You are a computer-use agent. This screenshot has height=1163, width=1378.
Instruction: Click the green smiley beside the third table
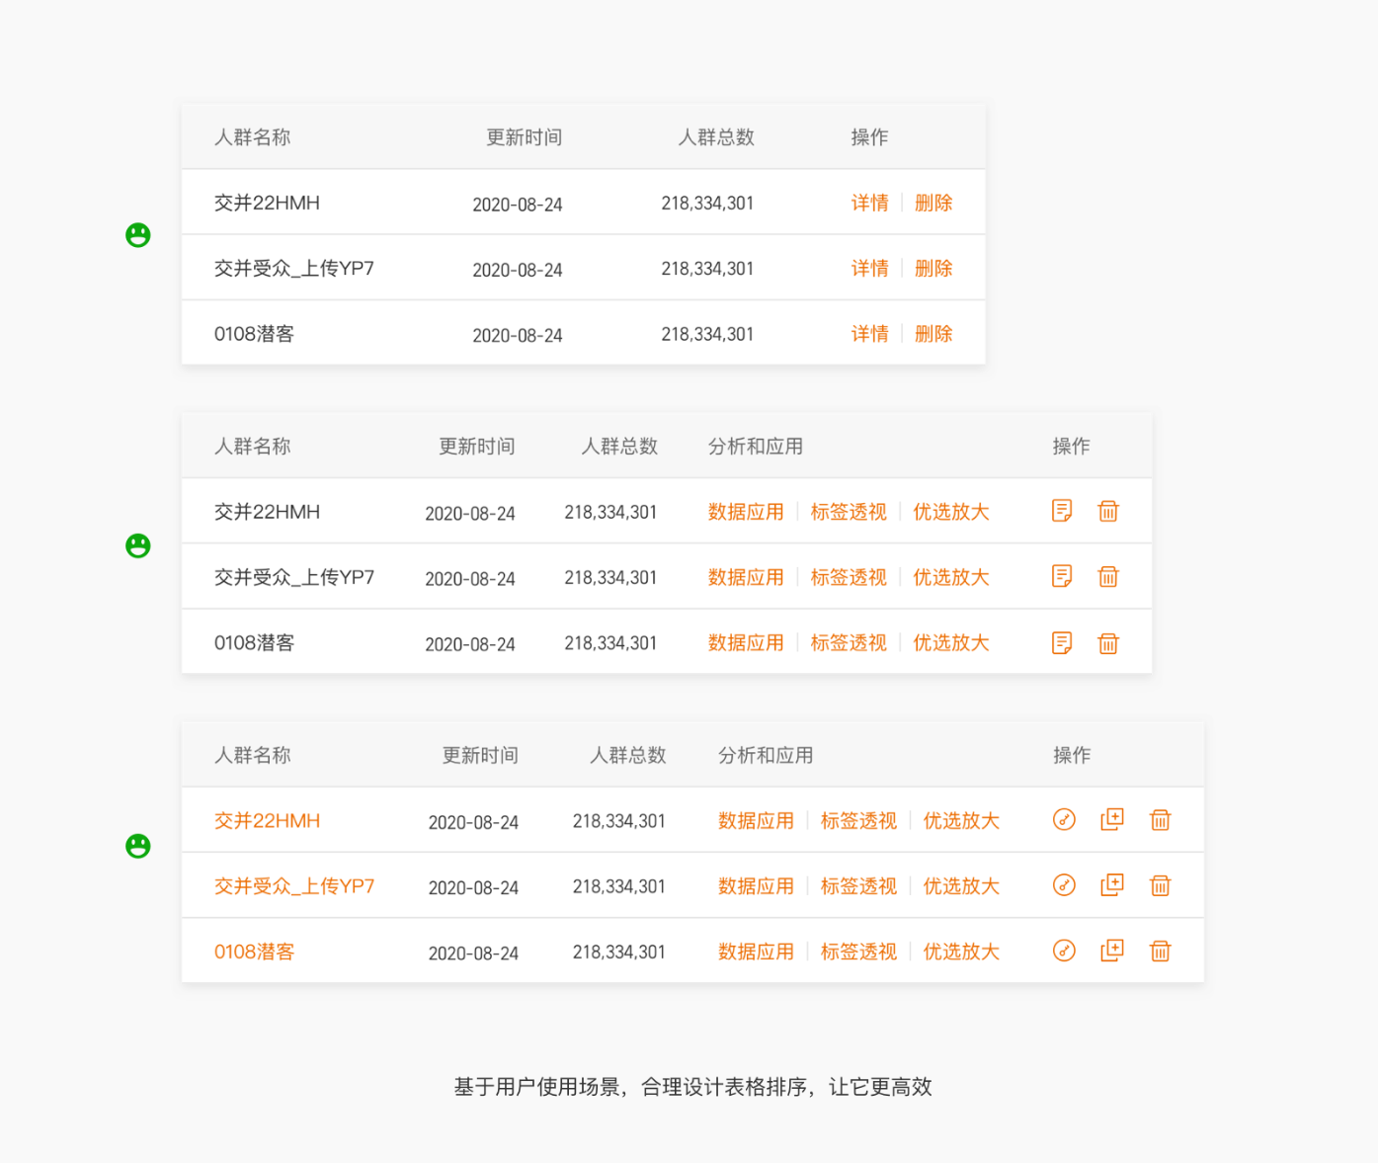click(x=137, y=845)
